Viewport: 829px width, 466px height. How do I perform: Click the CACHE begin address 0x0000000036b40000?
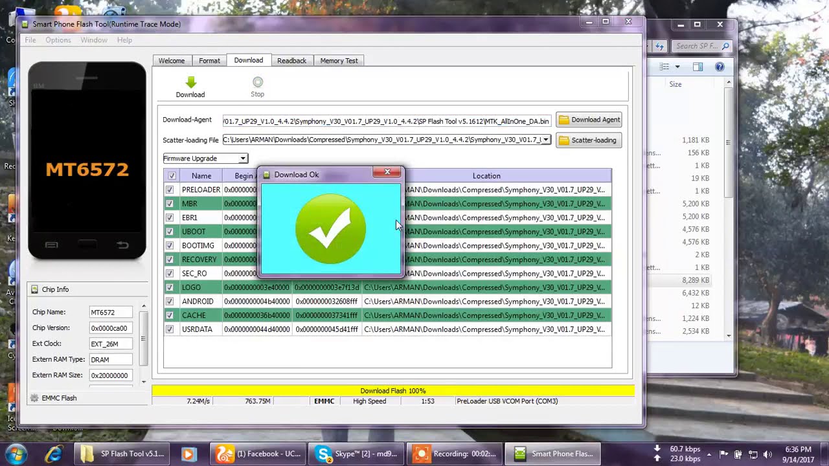point(257,315)
